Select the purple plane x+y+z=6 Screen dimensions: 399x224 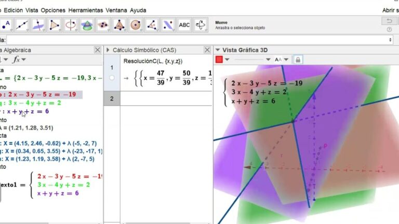[x=24, y=111]
